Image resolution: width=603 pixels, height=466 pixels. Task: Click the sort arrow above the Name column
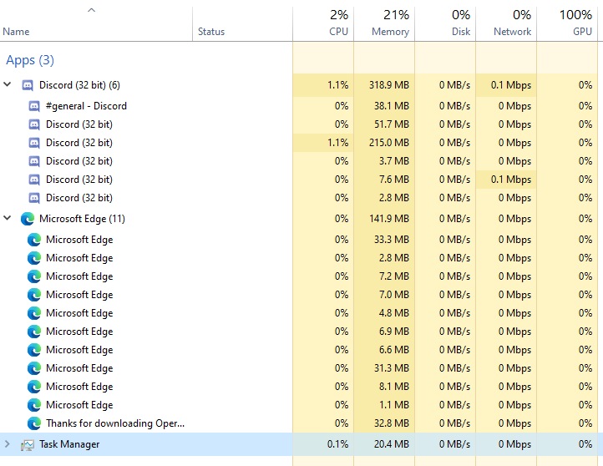(91, 10)
